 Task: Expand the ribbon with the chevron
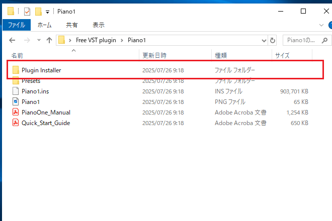[321, 25]
